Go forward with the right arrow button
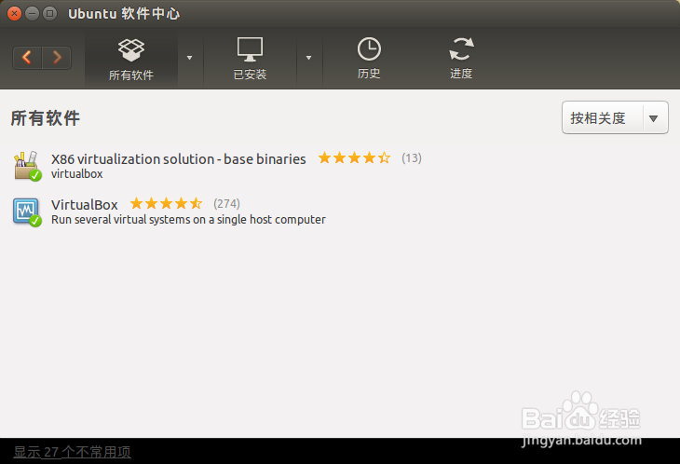Image resolution: width=680 pixels, height=464 pixels. coord(57,58)
